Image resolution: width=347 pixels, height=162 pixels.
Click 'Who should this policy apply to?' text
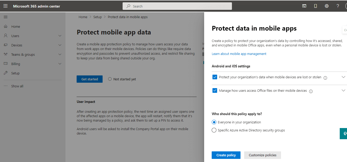point(237,114)
